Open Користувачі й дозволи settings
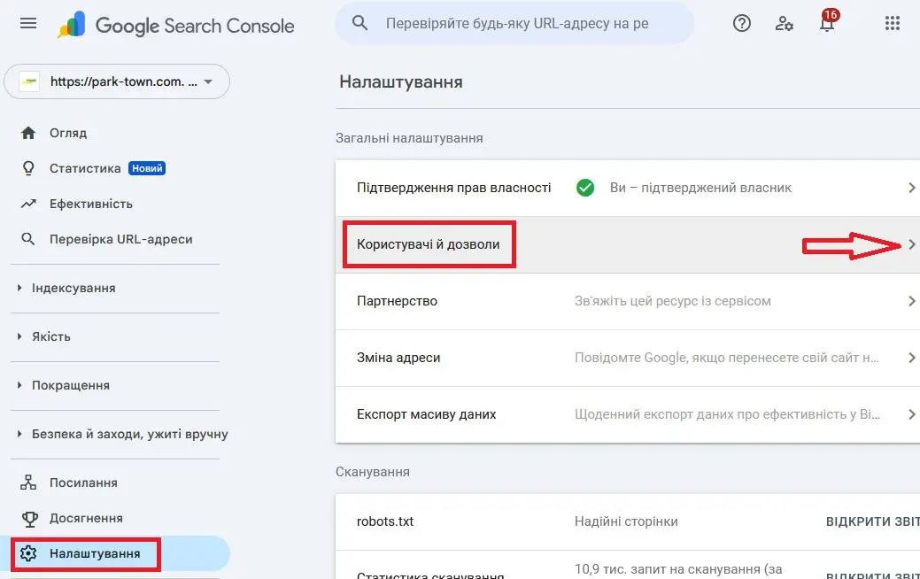 coord(429,244)
